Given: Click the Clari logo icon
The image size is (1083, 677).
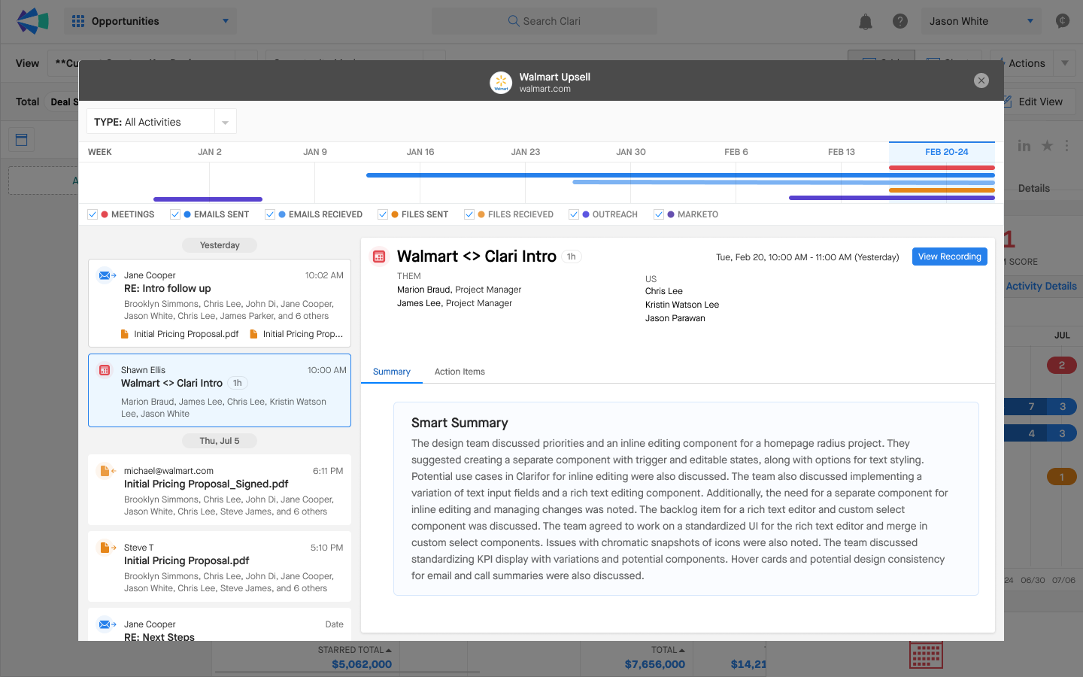Looking at the screenshot, I should [x=32, y=21].
